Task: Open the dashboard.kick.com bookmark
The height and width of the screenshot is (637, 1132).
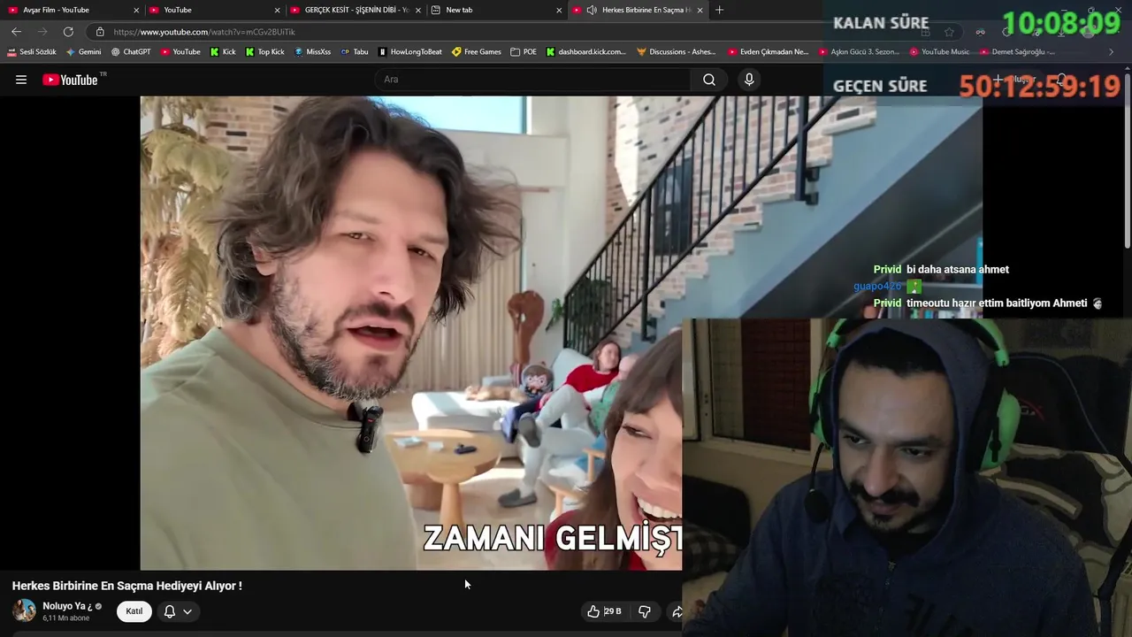Action: pyautogui.click(x=586, y=52)
